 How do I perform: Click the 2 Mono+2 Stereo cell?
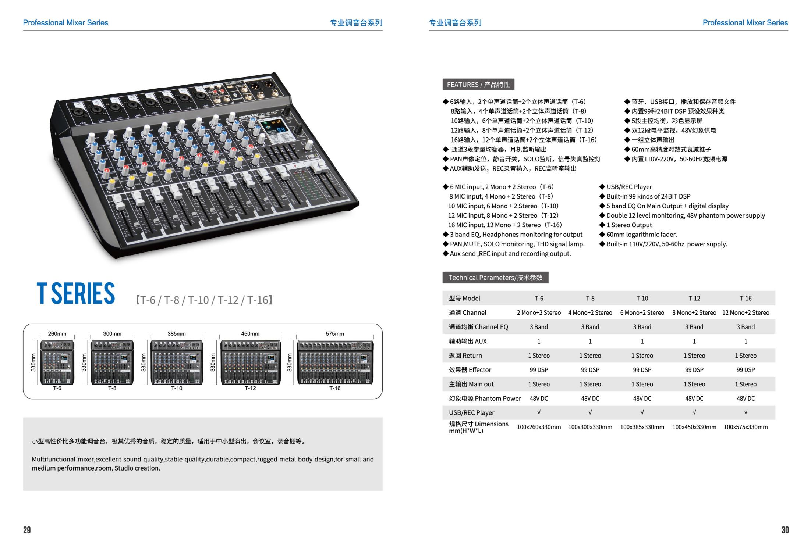(539, 312)
